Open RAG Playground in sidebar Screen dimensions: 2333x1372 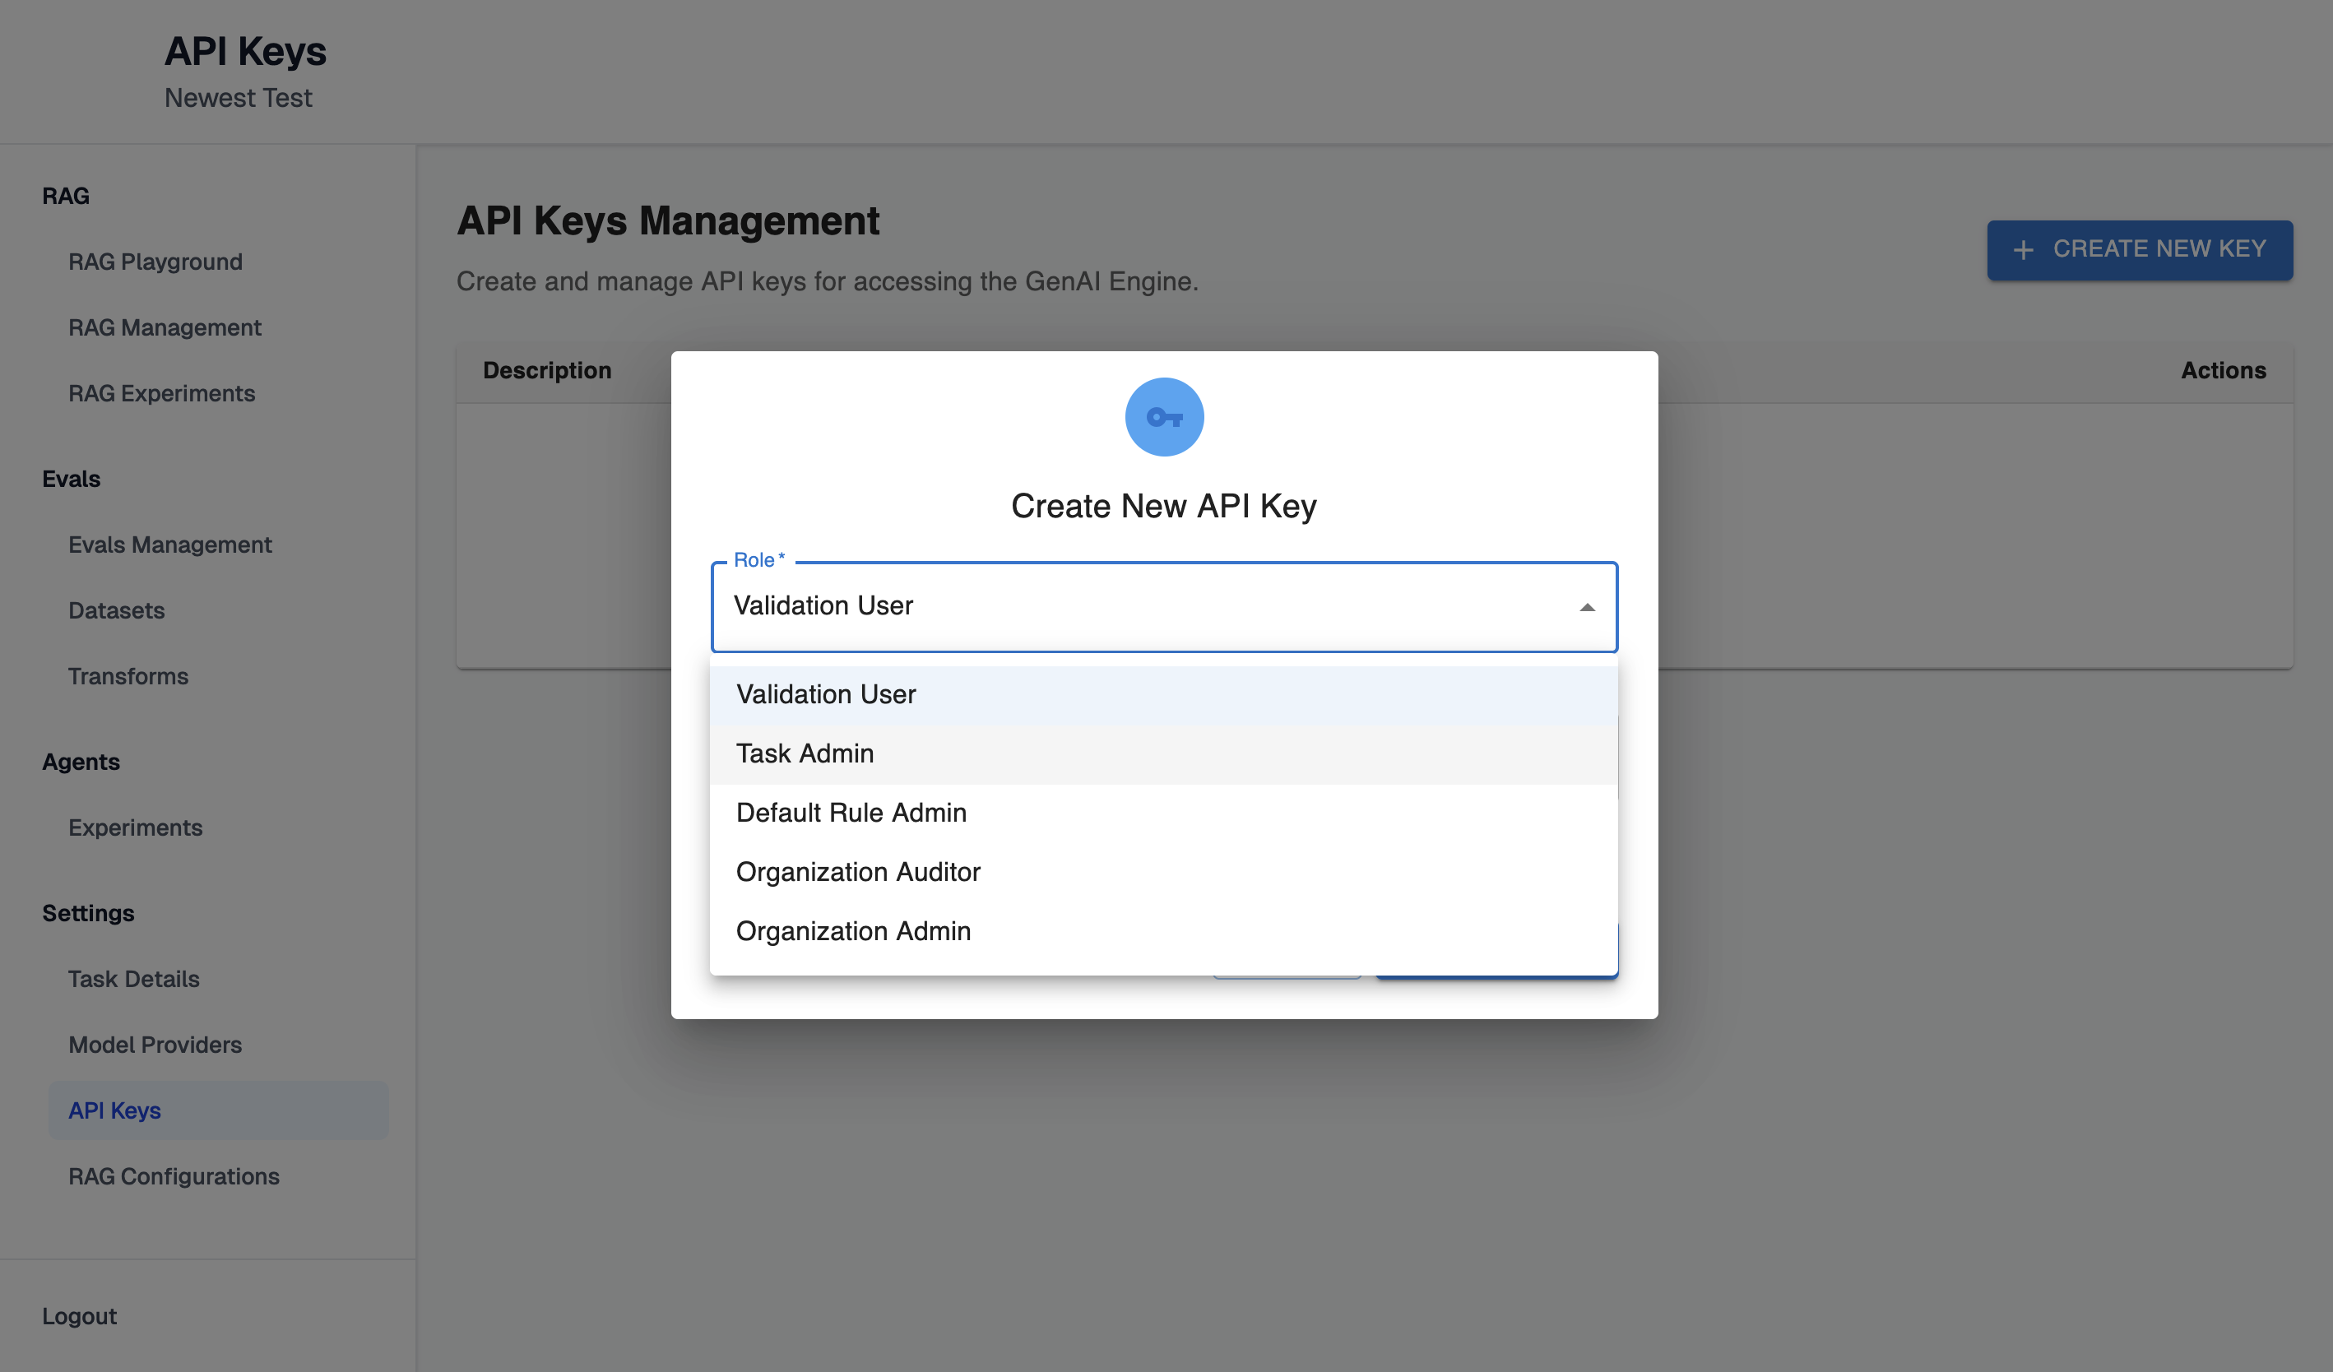tap(155, 262)
